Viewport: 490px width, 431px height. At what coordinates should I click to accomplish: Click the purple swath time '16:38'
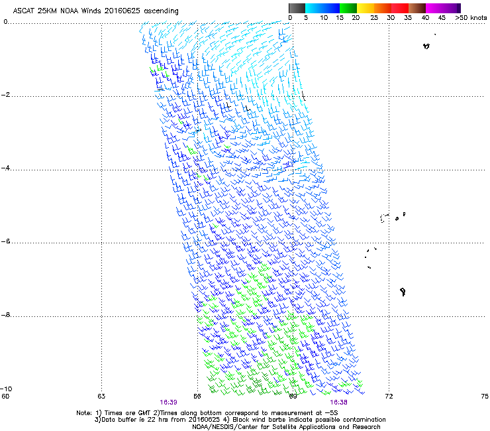pos(339,402)
